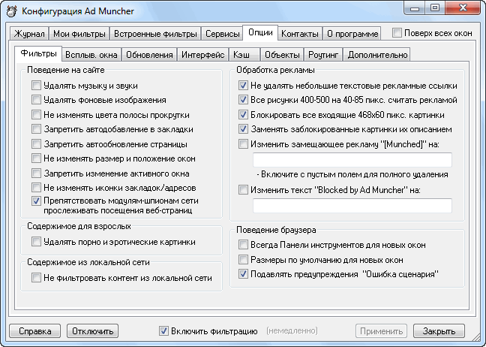Switch to Мои фильтры tab

point(79,34)
